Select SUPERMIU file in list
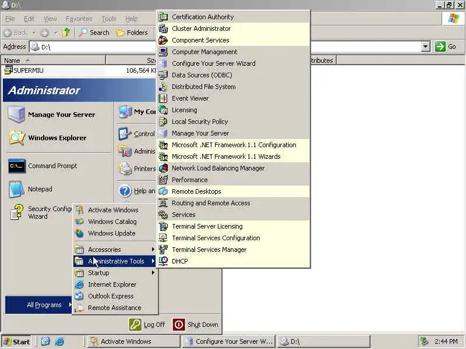Image resolution: width=466 pixels, height=349 pixels. coord(24,70)
